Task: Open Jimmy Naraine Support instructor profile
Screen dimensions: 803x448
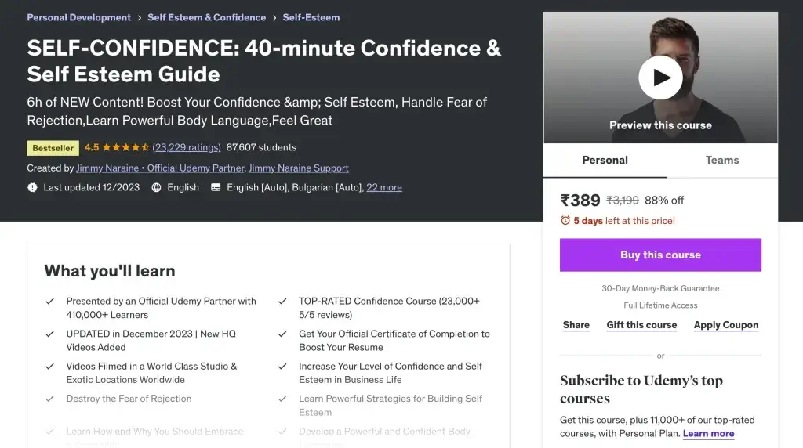Action: 299,168
